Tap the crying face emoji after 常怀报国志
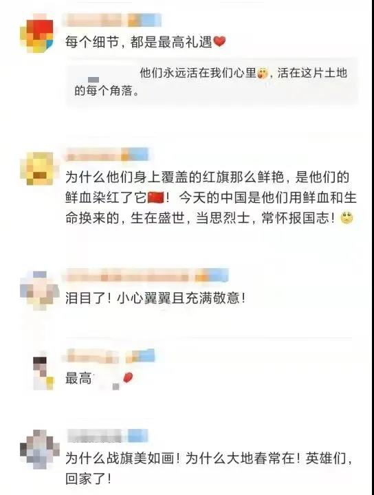The height and width of the screenshot is (495, 374). pyautogui.click(x=346, y=219)
